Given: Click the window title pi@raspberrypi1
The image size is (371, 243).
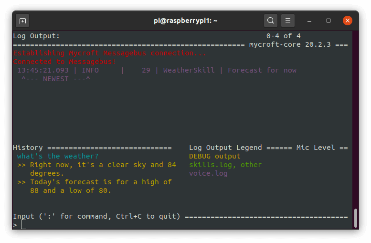Looking at the screenshot, I should [x=185, y=21].
